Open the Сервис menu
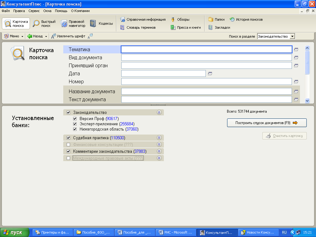 (x=34, y=11)
